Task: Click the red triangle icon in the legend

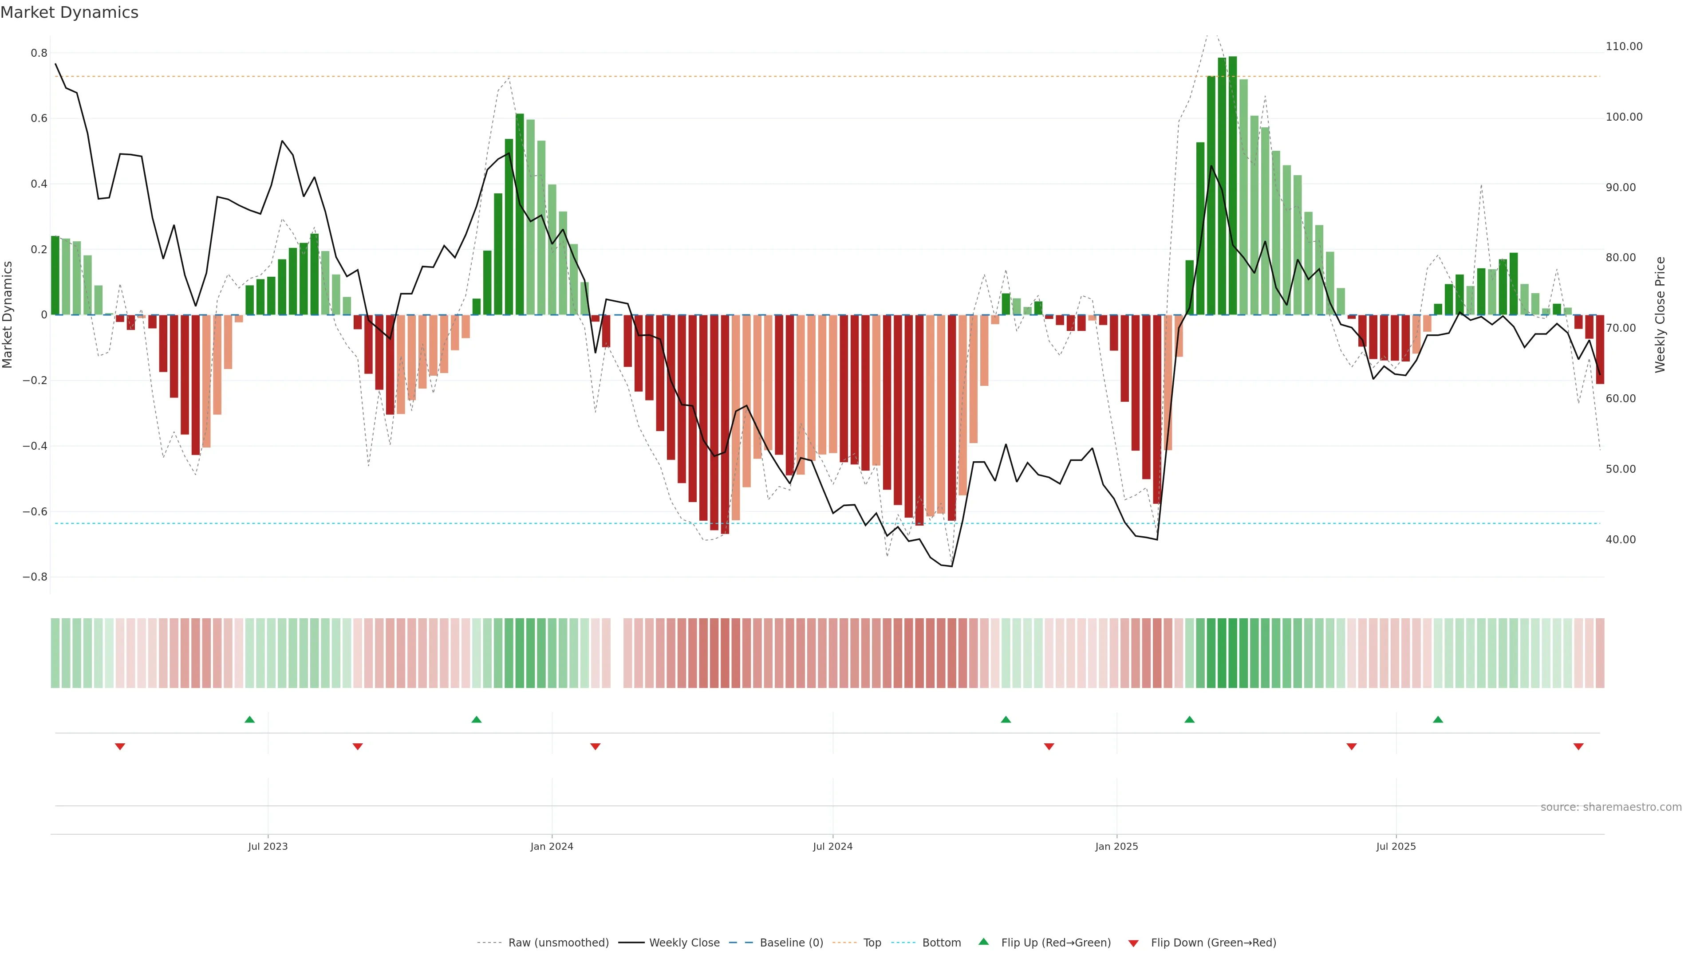Action: click(x=1133, y=943)
